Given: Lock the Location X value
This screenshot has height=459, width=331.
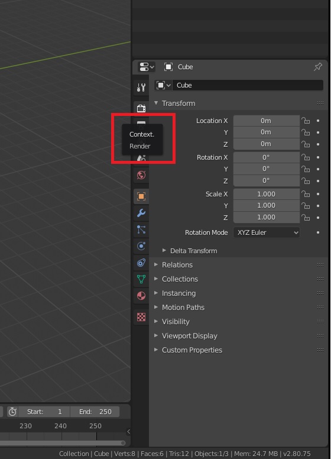Looking at the screenshot, I should [306, 121].
